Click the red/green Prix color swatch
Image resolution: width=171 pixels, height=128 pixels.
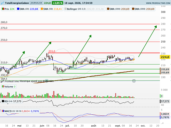(3, 9)
